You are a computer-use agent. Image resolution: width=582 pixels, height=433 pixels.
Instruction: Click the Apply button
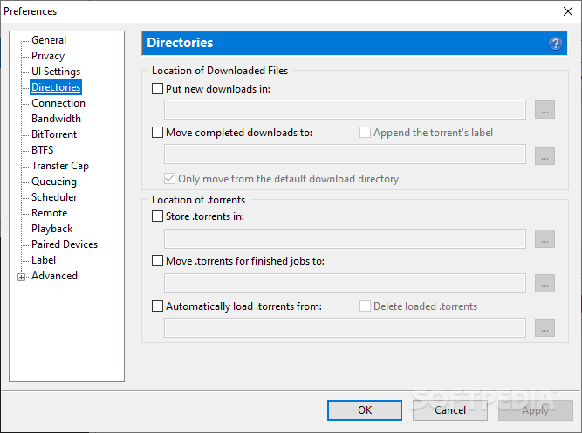tap(535, 410)
